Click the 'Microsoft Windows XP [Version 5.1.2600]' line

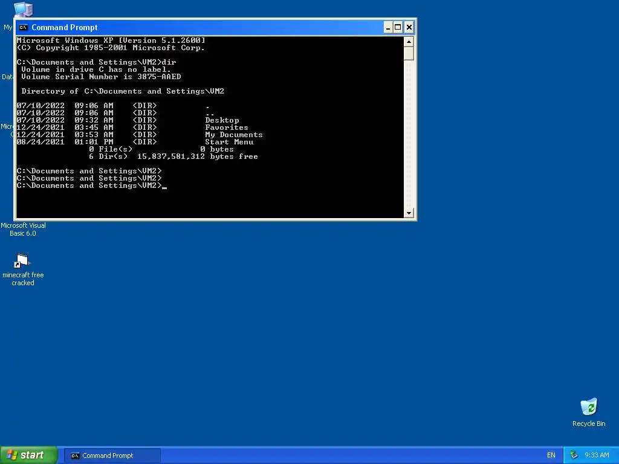(111, 40)
